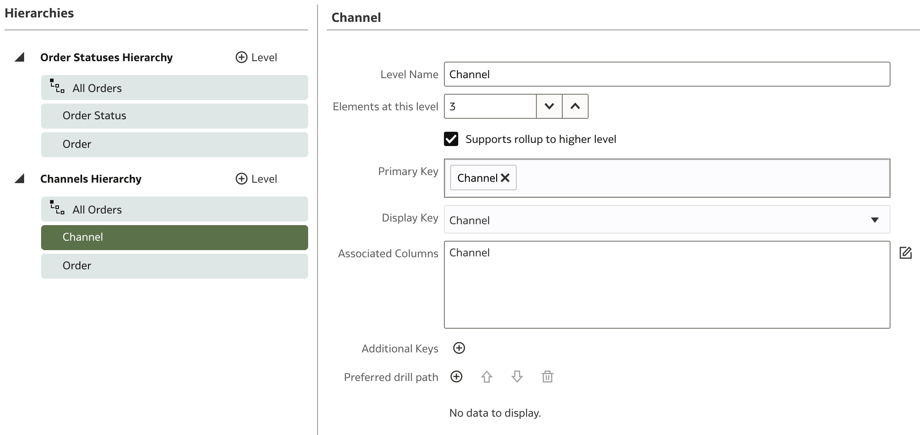Select the Order Status level
The height and width of the screenshot is (435, 920).
pos(175,116)
